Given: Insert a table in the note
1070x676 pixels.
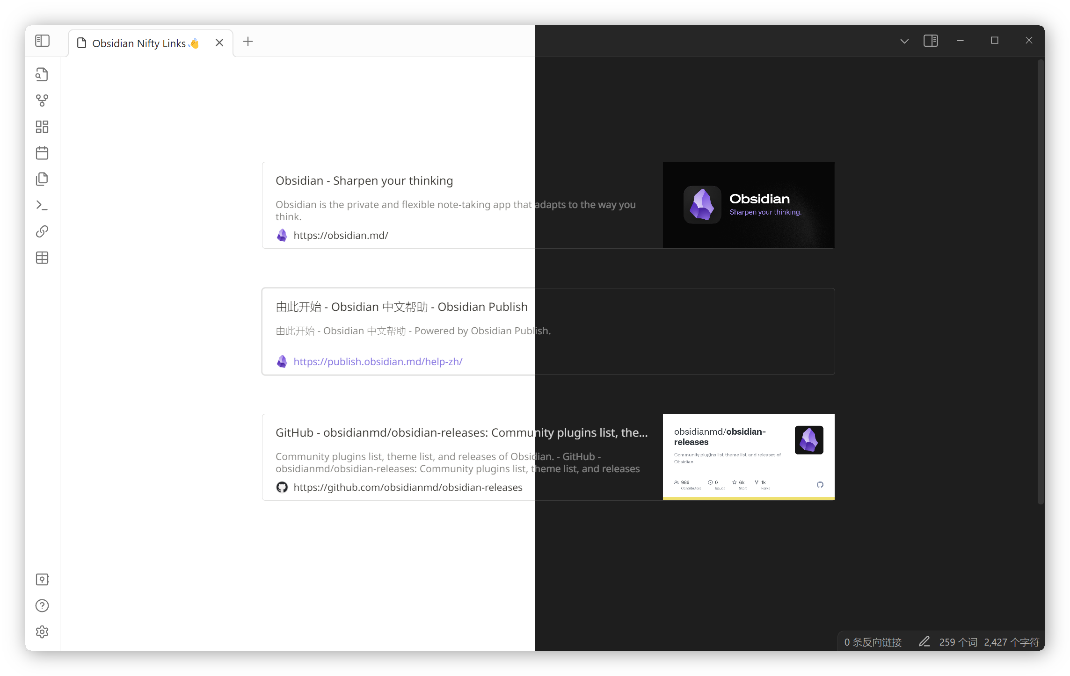Looking at the screenshot, I should pos(42,258).
